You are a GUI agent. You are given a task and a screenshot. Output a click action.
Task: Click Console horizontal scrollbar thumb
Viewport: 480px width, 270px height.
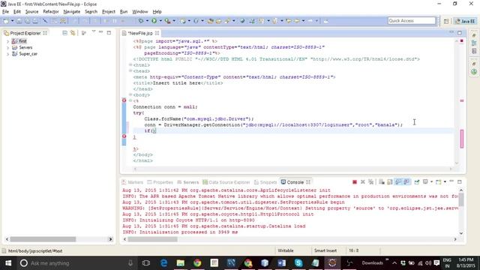(152, 239)
